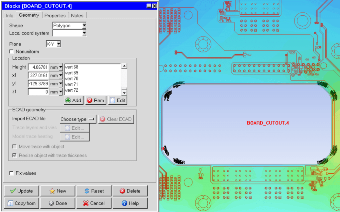The height and width of the screenshot is (212, 340).
Task: Toggle the Fix values checkbox
Action: click(12, 173)
